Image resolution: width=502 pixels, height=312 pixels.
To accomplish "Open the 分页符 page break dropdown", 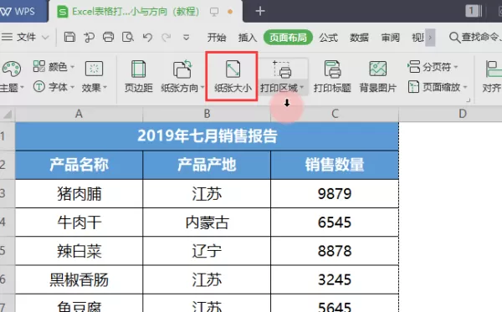I will pos(433,67).
